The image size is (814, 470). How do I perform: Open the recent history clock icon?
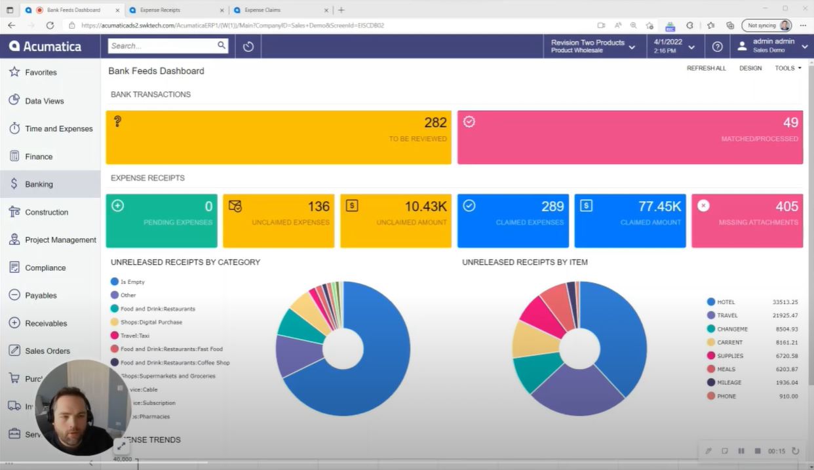[x=248, y=47]
